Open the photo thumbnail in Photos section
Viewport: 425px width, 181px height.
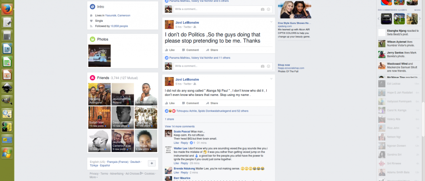pos(99,55)
